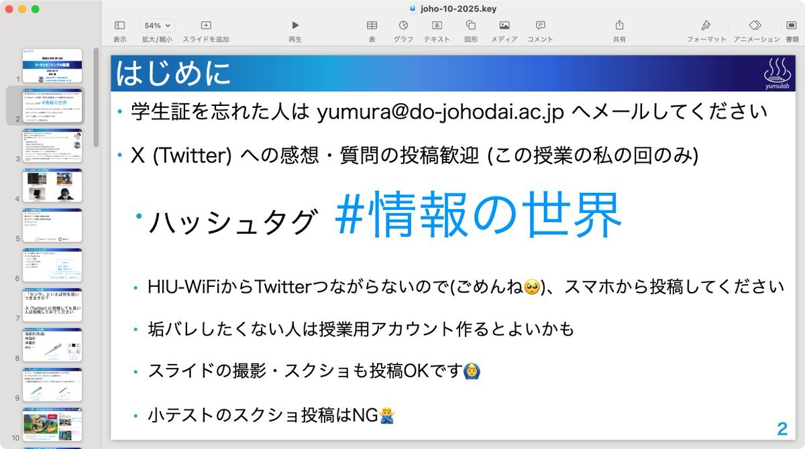
Task: Click the 小テストのスクショ投稿はNG bullet line
Action: [x=272, y=415]
